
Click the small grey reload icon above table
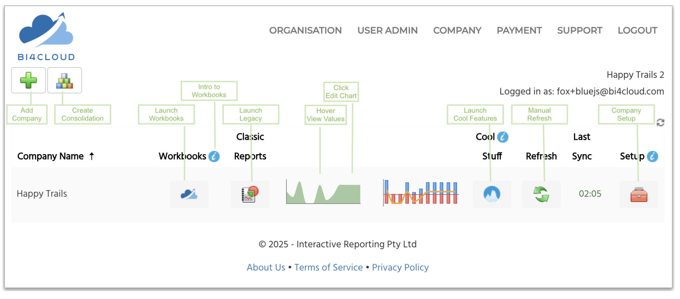[660, 123]
